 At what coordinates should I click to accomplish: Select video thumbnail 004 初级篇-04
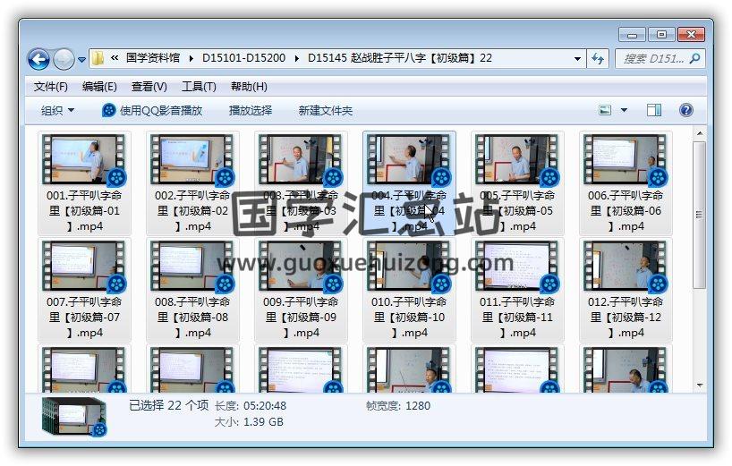(x=409, y=160)
